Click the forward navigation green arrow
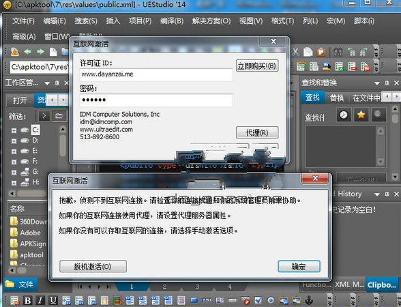401x307 pixels. (x=40, y=52)
